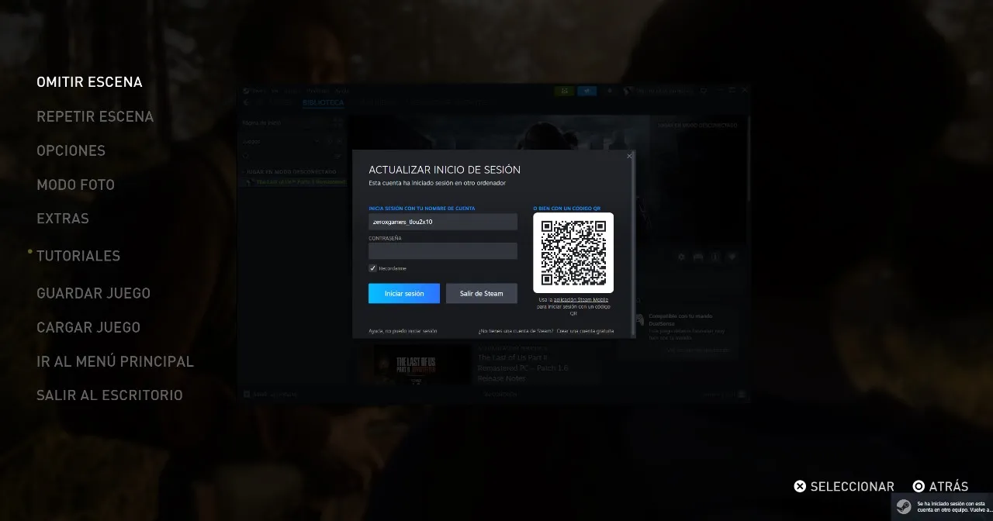Open The Last of Us Part II news thumbnail
Screen dimensions: 993x521
[422, 364]
